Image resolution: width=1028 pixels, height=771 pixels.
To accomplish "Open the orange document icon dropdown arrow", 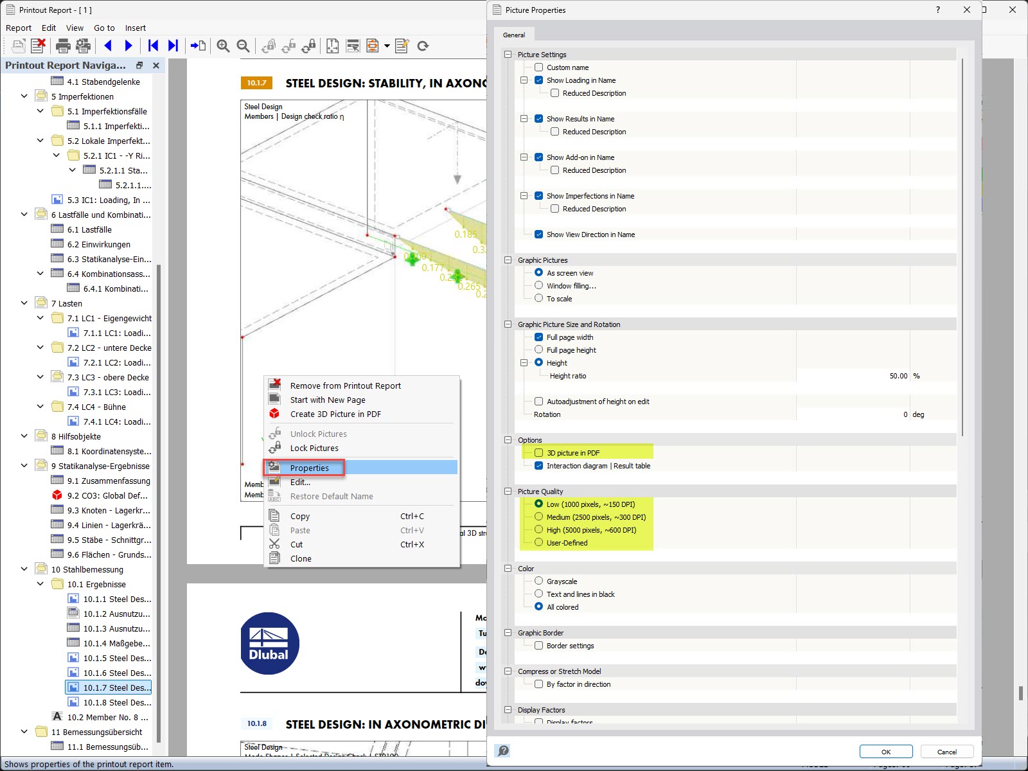I will pyautogui.click(x=387, y=46).
